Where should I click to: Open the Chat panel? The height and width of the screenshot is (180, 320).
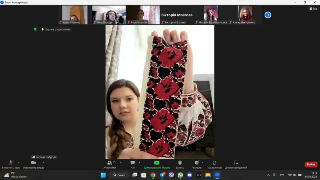tap(133, 165)
